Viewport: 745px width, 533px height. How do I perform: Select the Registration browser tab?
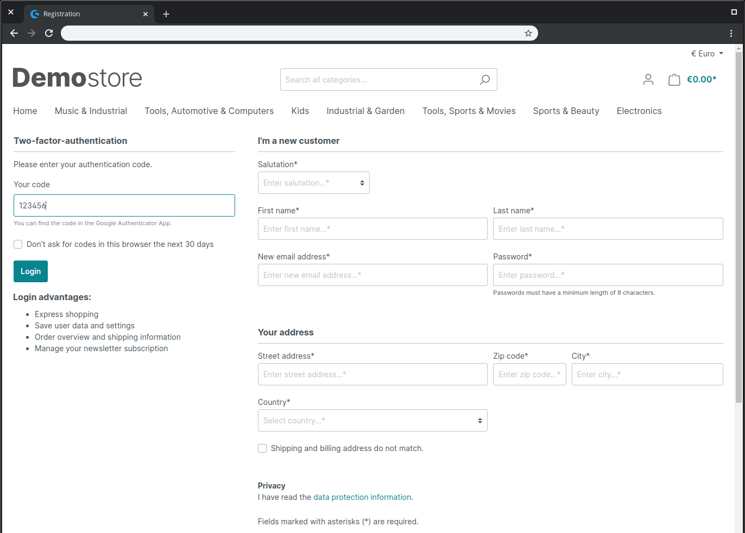tap(89, 14)
